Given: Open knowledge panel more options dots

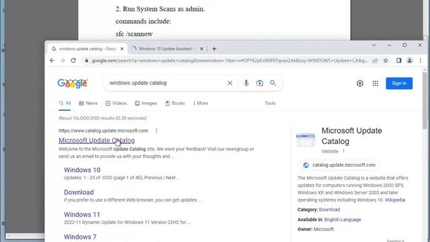Looking at the screenshot, I should 343,151.
